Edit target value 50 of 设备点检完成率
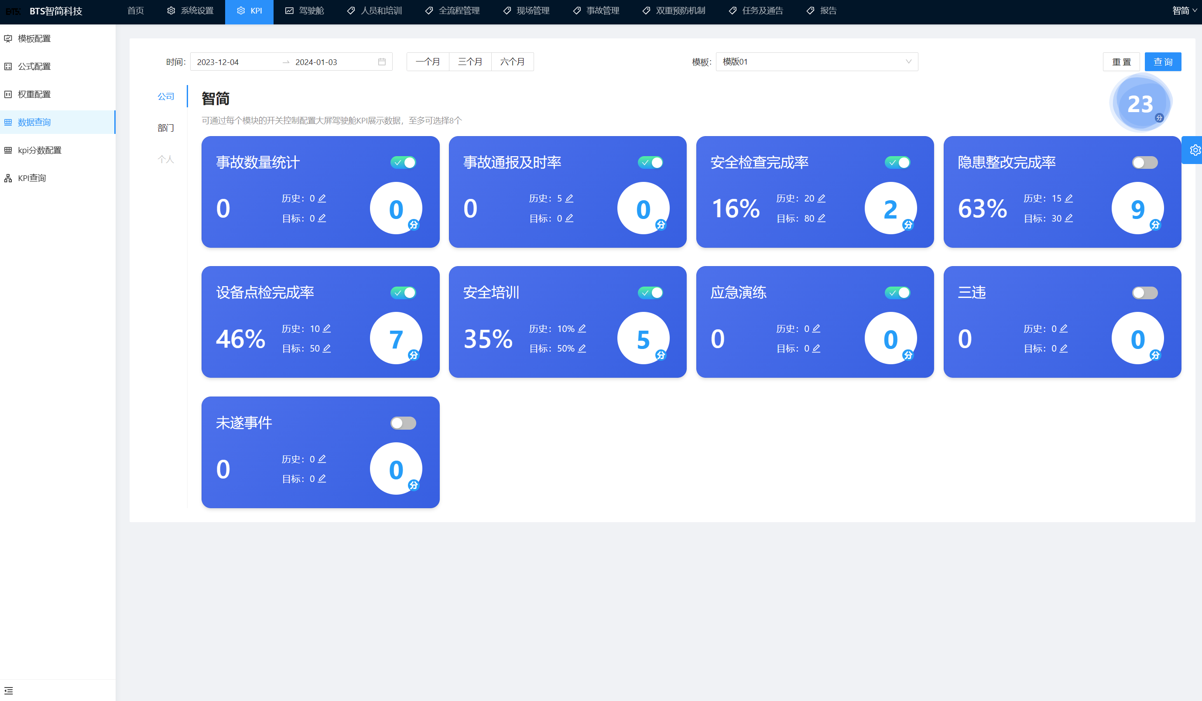This screenshot has height=701, width=1202. (x=326, y=348)
